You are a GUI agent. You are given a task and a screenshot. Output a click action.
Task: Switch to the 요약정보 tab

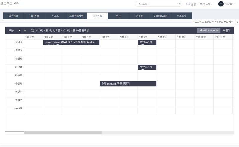[x=14, y=16]
